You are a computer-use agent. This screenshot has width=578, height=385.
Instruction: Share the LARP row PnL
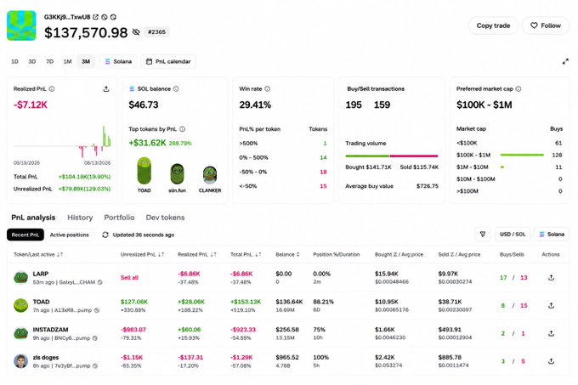click(x=551, y=277)
